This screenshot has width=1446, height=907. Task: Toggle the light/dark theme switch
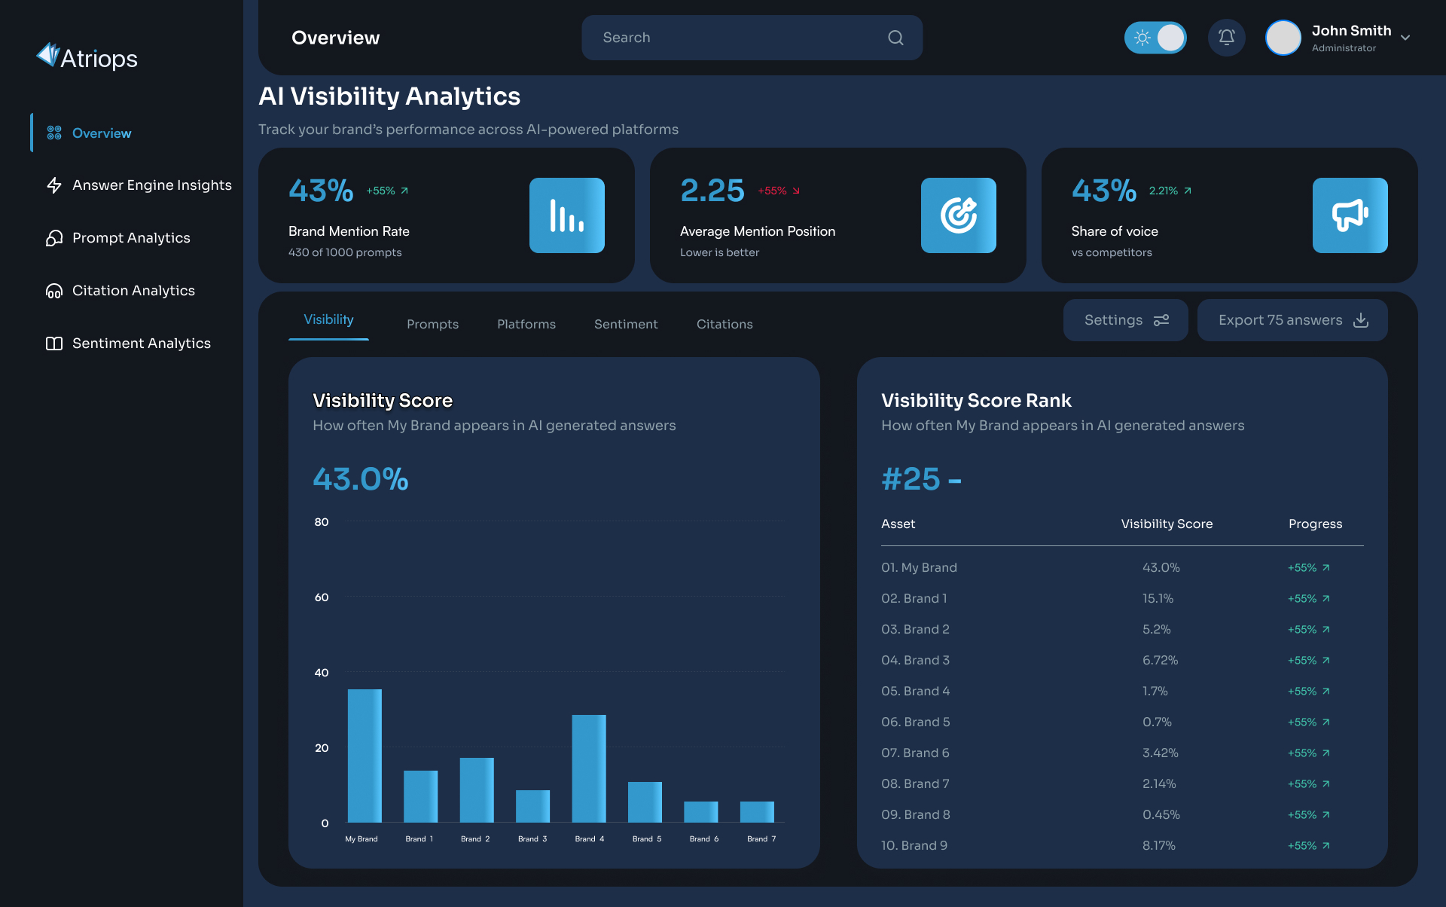(x=1155, y=38)
